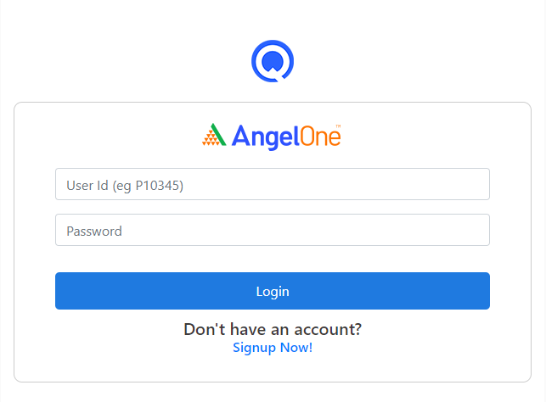Click the orange One wordmark text
The image size is (546, 402).
tap(320, 136)
